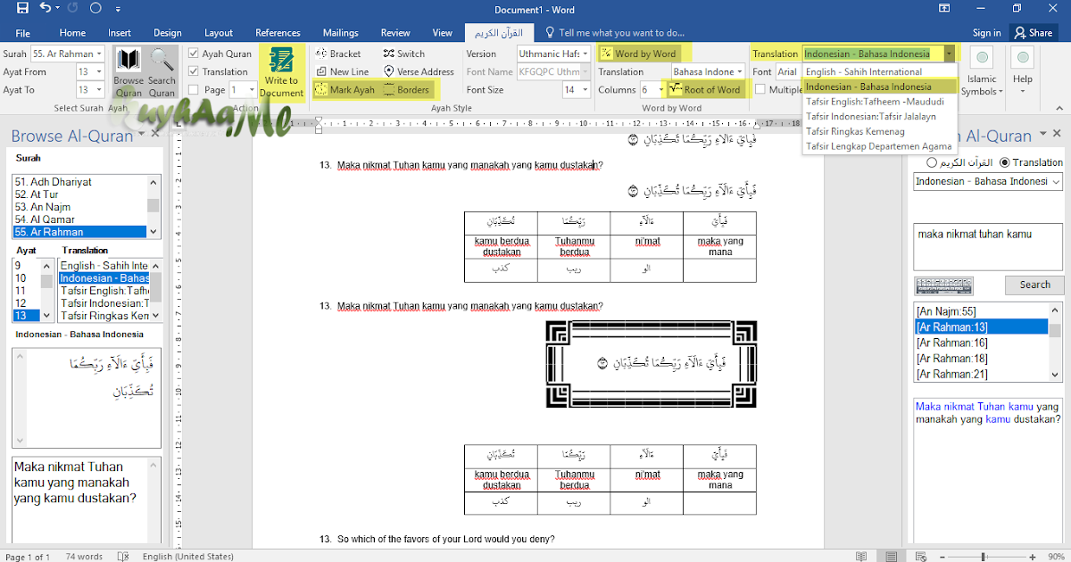Insert the Verse Address
This screenshot has height=562, width=1071.
pos(419,71)
